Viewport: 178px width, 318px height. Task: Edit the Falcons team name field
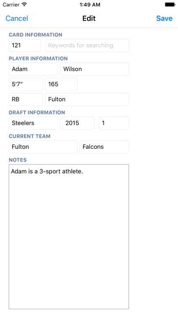[x=104, y=147]
